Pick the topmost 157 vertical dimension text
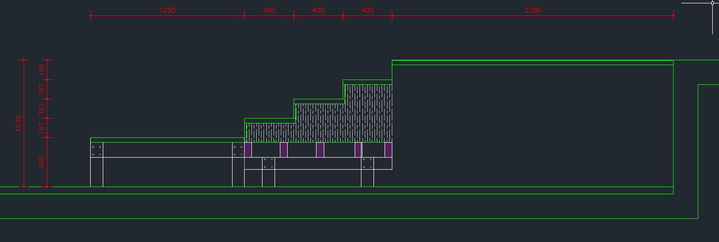 coord(42,89)
